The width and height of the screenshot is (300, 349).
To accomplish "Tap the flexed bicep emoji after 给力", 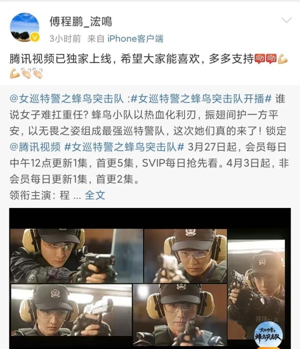I will pyautogui.click(x=282, y=59).
